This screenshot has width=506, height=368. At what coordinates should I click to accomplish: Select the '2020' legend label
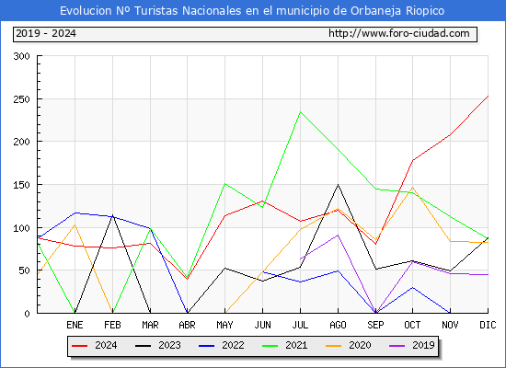360,345
